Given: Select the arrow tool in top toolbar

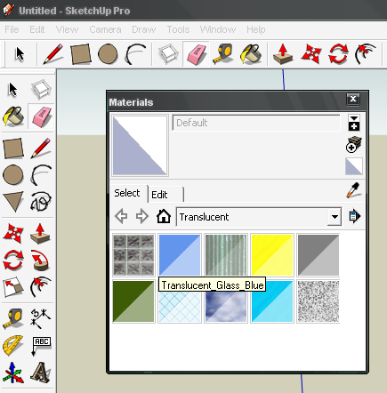Looking at the screenshot, I should pos(20,54).
